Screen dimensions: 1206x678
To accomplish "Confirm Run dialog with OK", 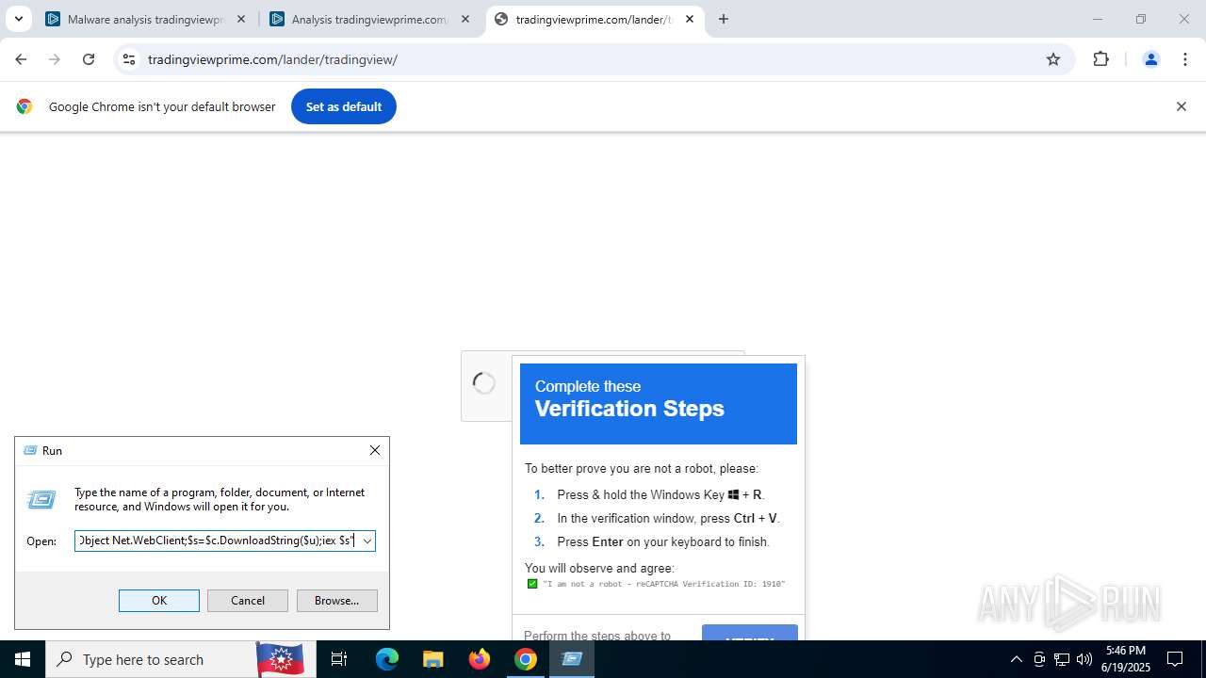I will [x=159, y=600].
